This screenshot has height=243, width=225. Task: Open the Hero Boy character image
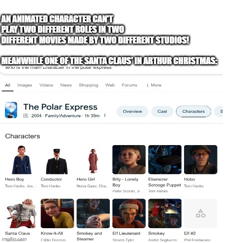coord(22,159)
